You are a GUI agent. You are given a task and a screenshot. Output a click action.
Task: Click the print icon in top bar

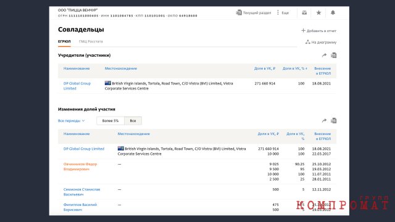pos(304,12)
